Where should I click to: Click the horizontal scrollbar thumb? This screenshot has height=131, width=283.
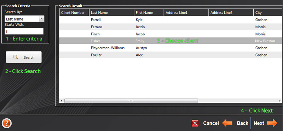pyautogui.click(x=131, y=101)
